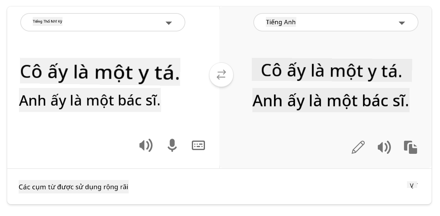Start voice input with the microphone
This screenshot has width=440, height=216.
click(172, 145)
